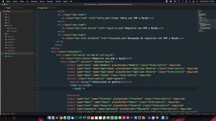Open the Archivo menu
The width and height of the screenshot is (216, 121).
pyautogui.click(x=15, y=1)
